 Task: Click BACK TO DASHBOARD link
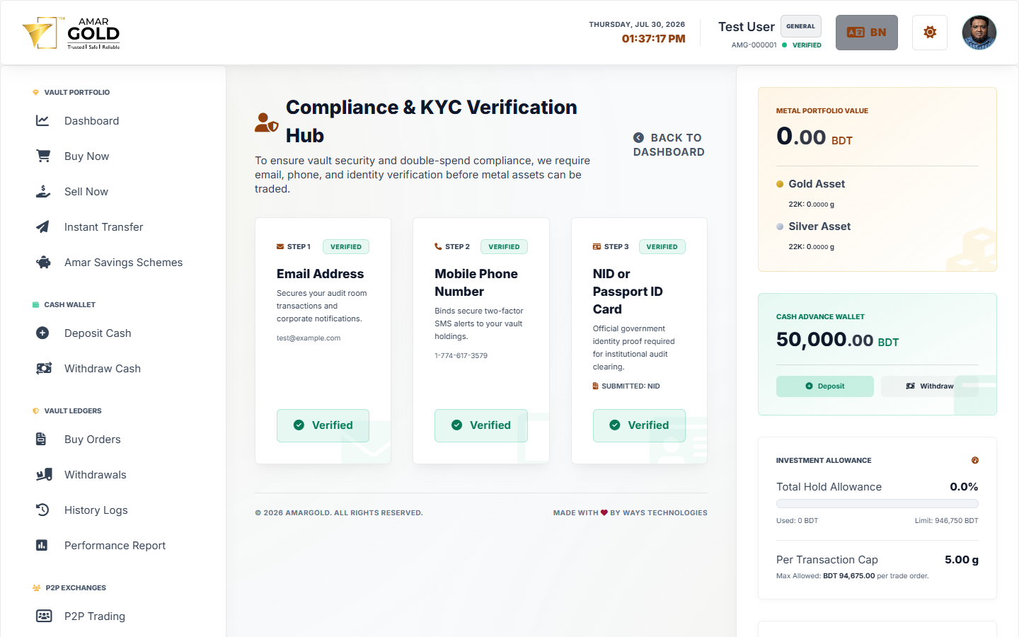point(669,145)
